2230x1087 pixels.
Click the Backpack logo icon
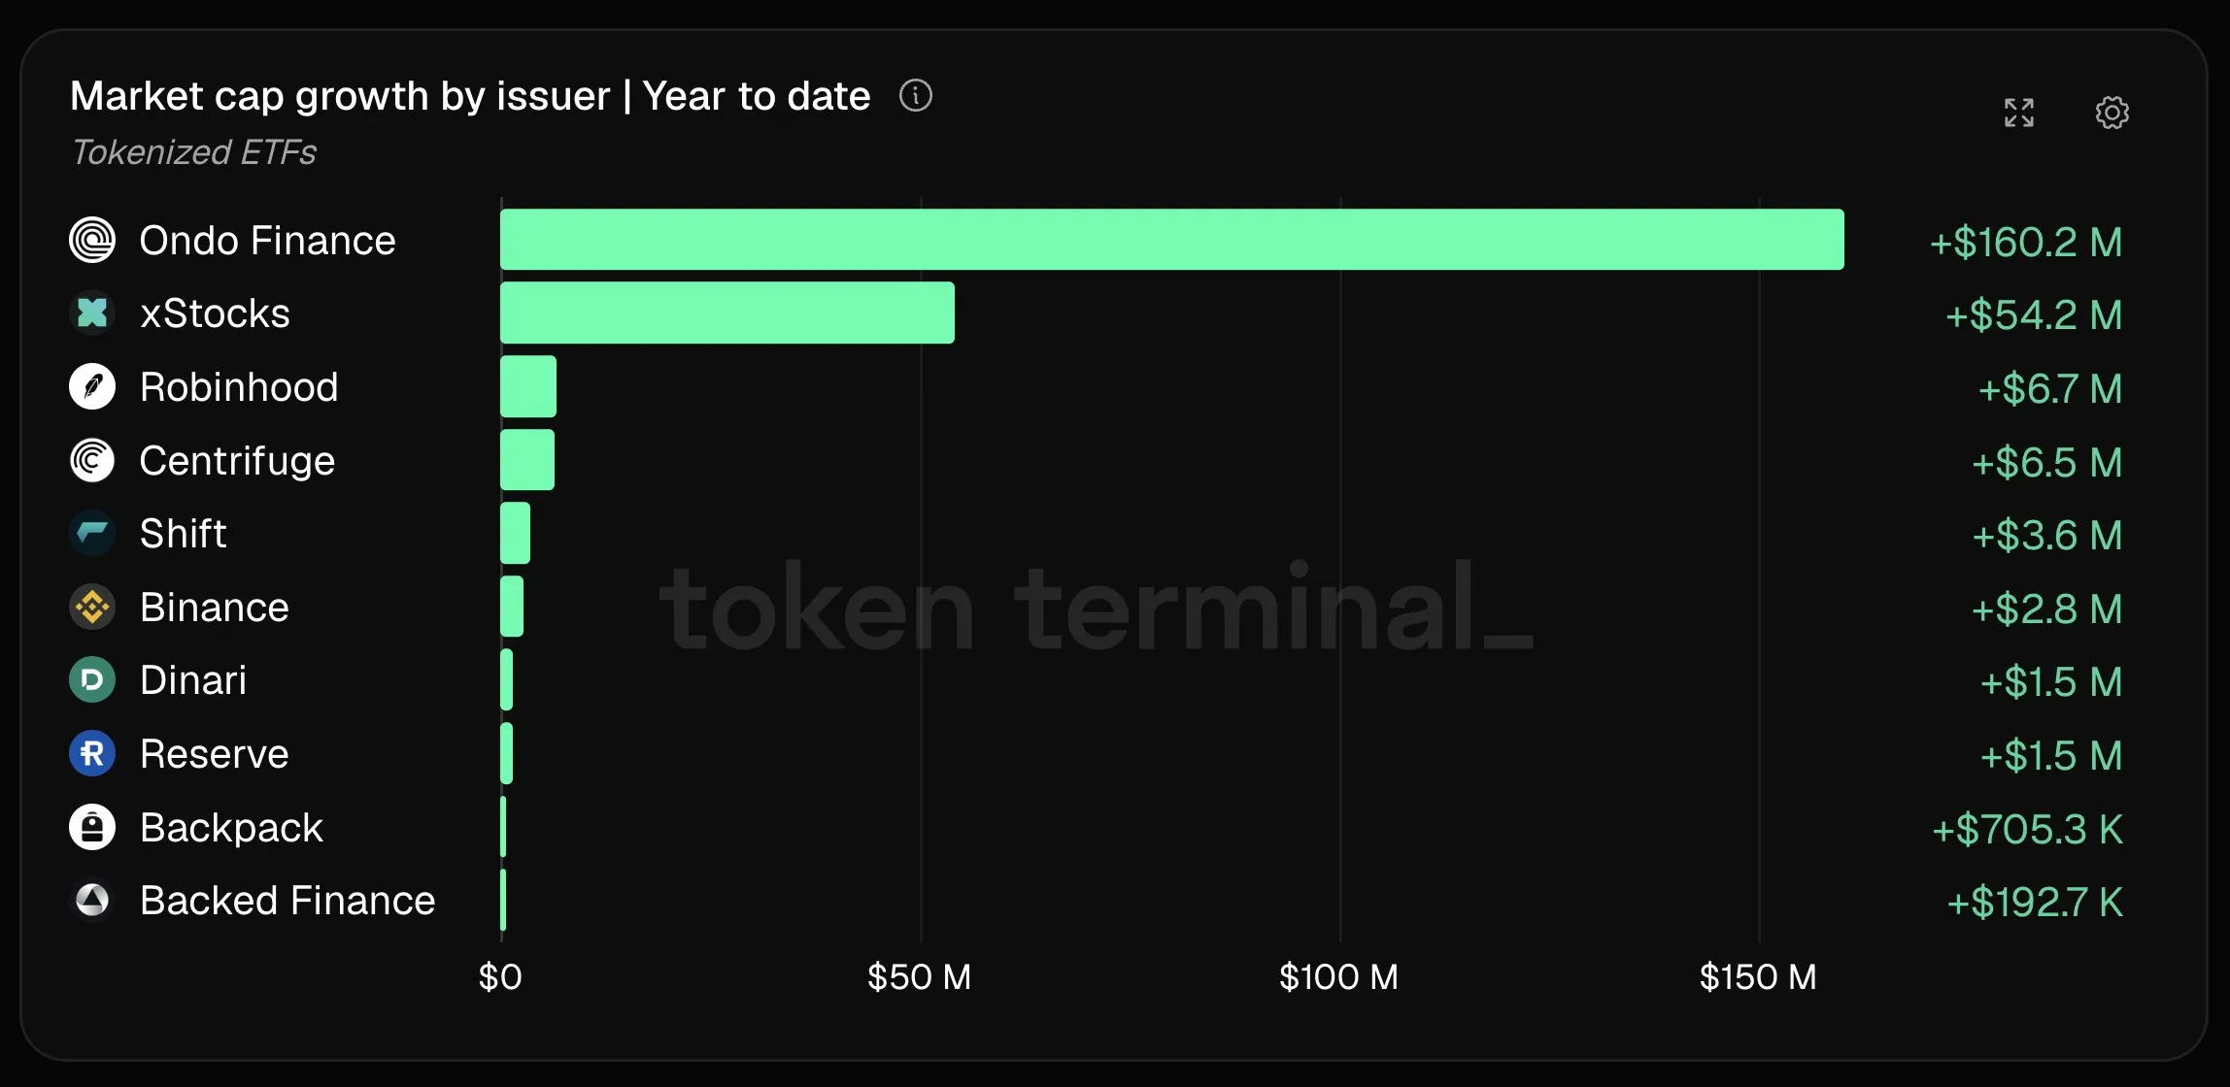92,827
